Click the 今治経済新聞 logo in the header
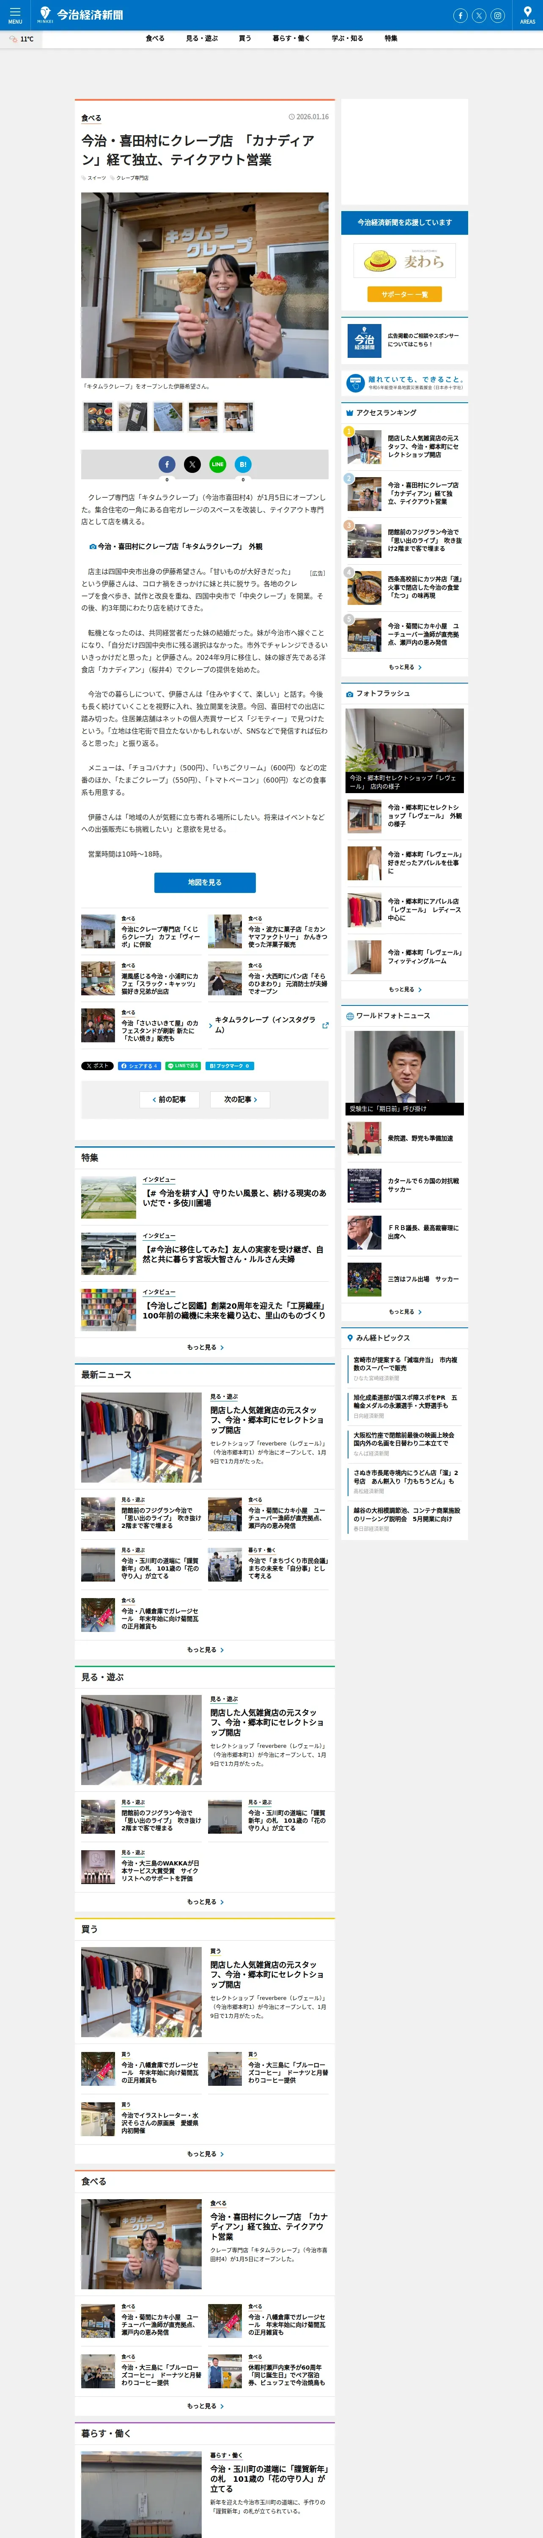543x2538 pixels. 82,15
